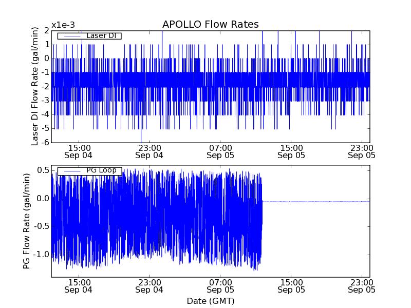This screenshot has width=411, height=308.
Task: Click the x1e-3 scale multiplier text
Action: click(x=63, y=25)
